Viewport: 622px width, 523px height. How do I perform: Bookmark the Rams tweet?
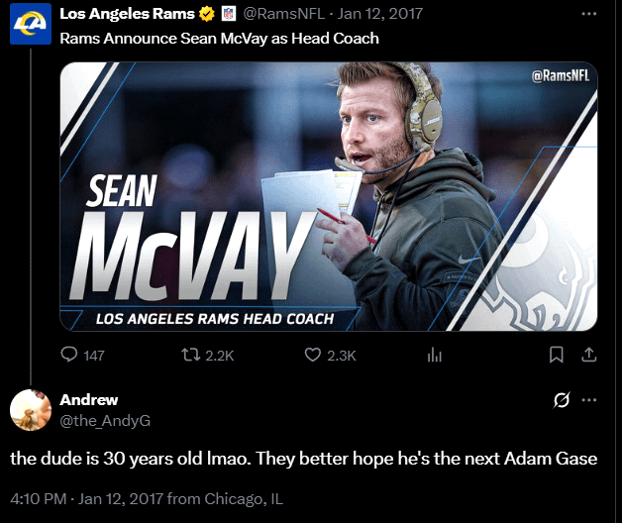coord(557,355)
